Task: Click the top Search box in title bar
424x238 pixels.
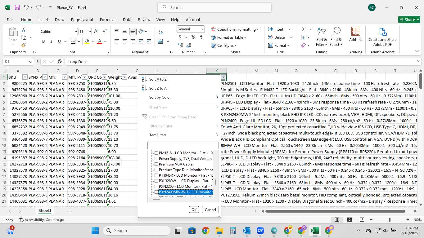Action: pyautogui.click(x=214, y=7)
